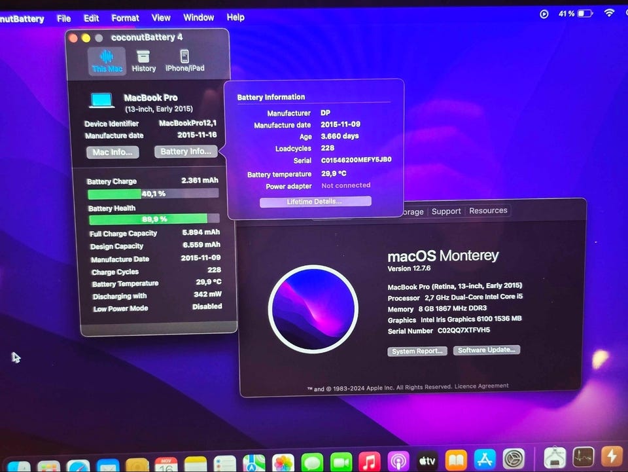Open the Licence Agreement link
628x472 pixels.
(x=481, y=386)
